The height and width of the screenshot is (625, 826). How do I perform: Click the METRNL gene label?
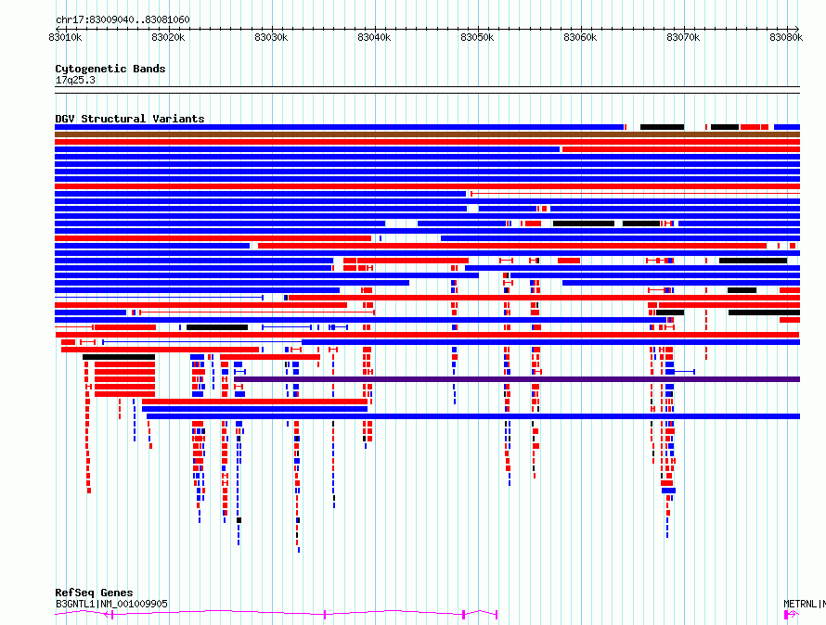click(805, 604)
